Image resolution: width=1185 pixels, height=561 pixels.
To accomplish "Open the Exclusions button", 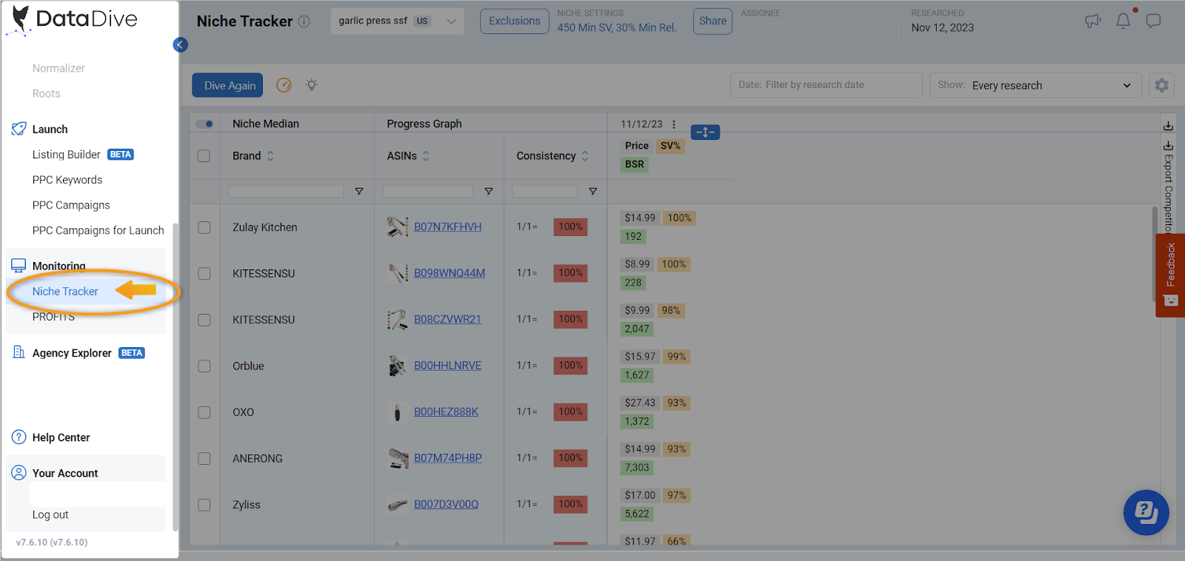I will [x=514, y=21].
